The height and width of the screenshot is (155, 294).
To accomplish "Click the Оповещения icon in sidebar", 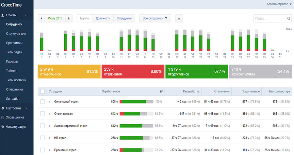I will 3,117.
